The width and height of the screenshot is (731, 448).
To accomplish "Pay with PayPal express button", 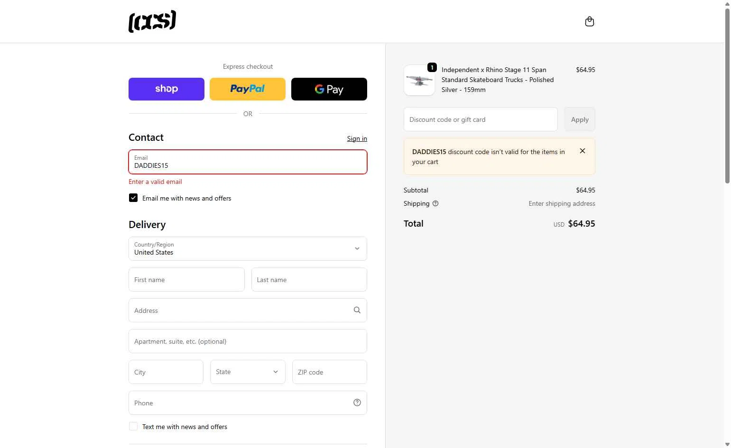I will (x=248, y=89).
